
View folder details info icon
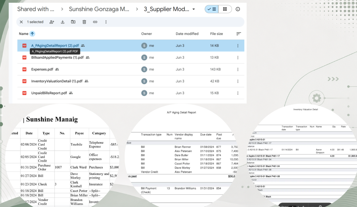(238, 9)
